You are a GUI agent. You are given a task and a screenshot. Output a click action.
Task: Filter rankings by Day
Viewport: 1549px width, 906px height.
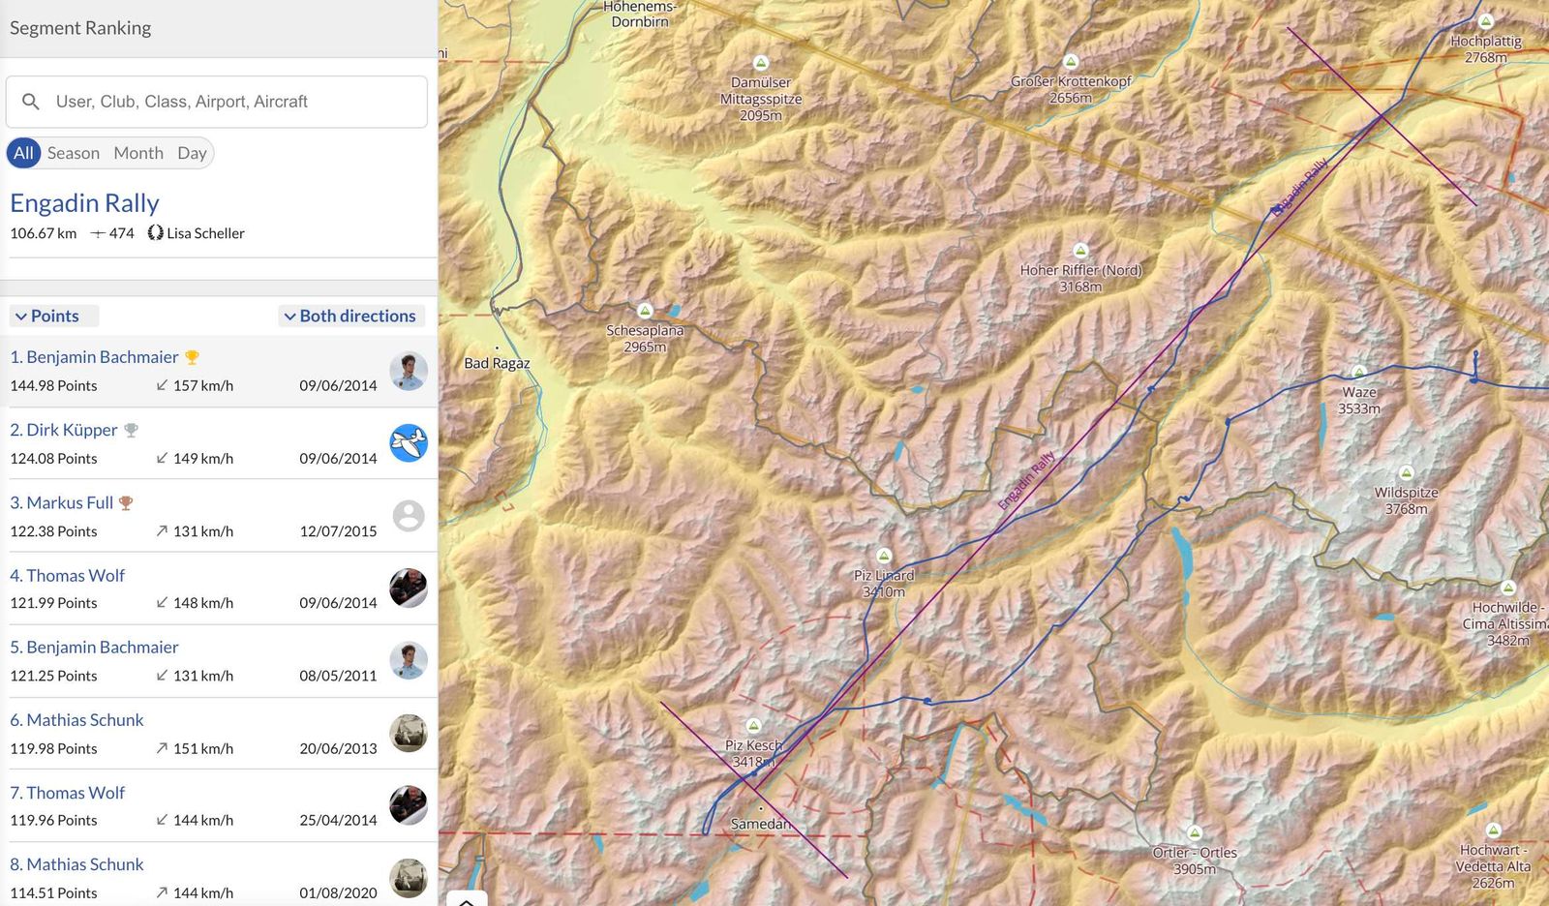pyautogui.click(x=192, y=153)
